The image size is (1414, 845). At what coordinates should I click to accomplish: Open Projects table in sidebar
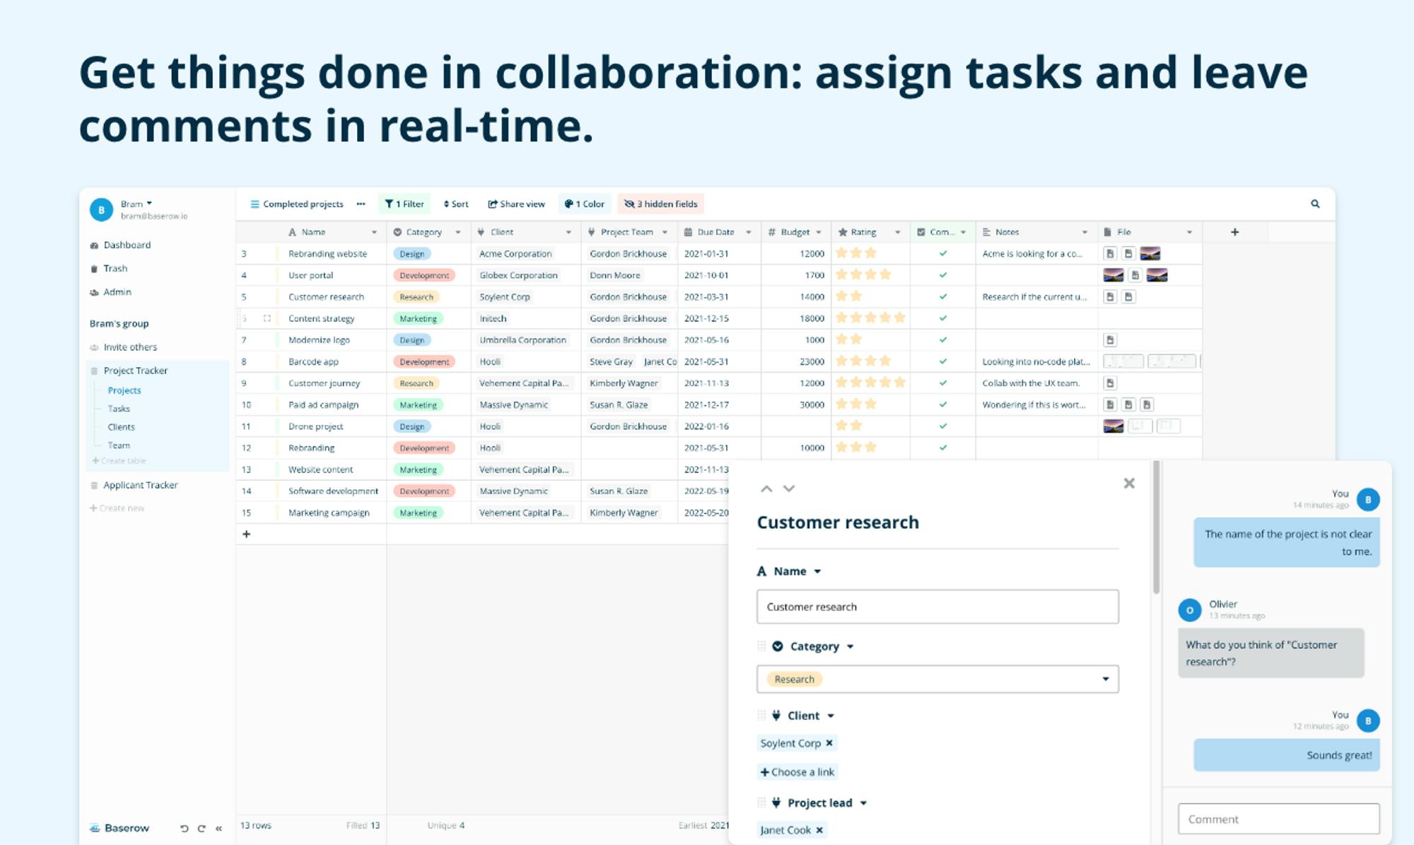[x=124, y=390]
